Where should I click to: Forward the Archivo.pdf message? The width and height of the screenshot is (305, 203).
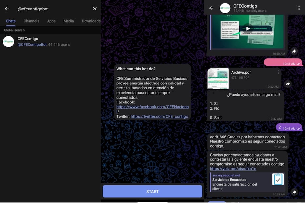pos(288,84)
